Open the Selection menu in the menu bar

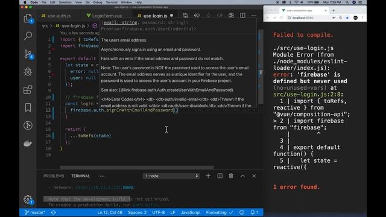tap(65, 2)
